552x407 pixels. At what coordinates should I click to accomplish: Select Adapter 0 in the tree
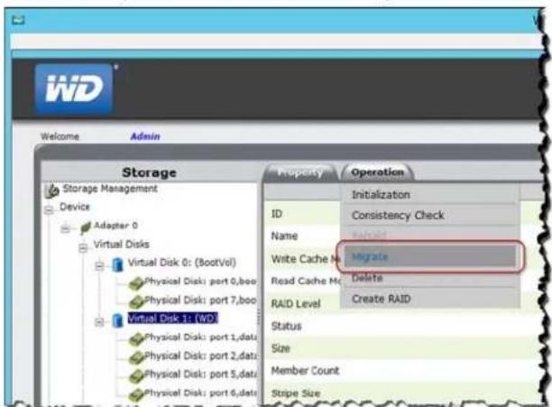115,226
